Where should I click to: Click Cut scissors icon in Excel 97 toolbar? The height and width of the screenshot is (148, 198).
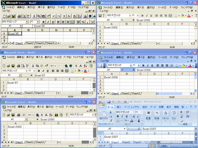33,66
